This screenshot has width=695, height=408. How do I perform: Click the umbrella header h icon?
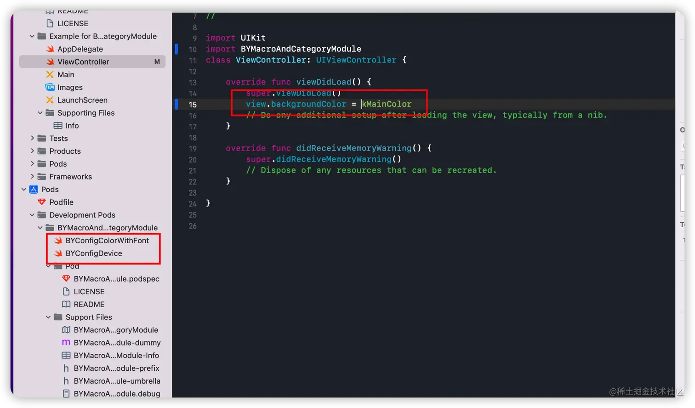point(66,381)
